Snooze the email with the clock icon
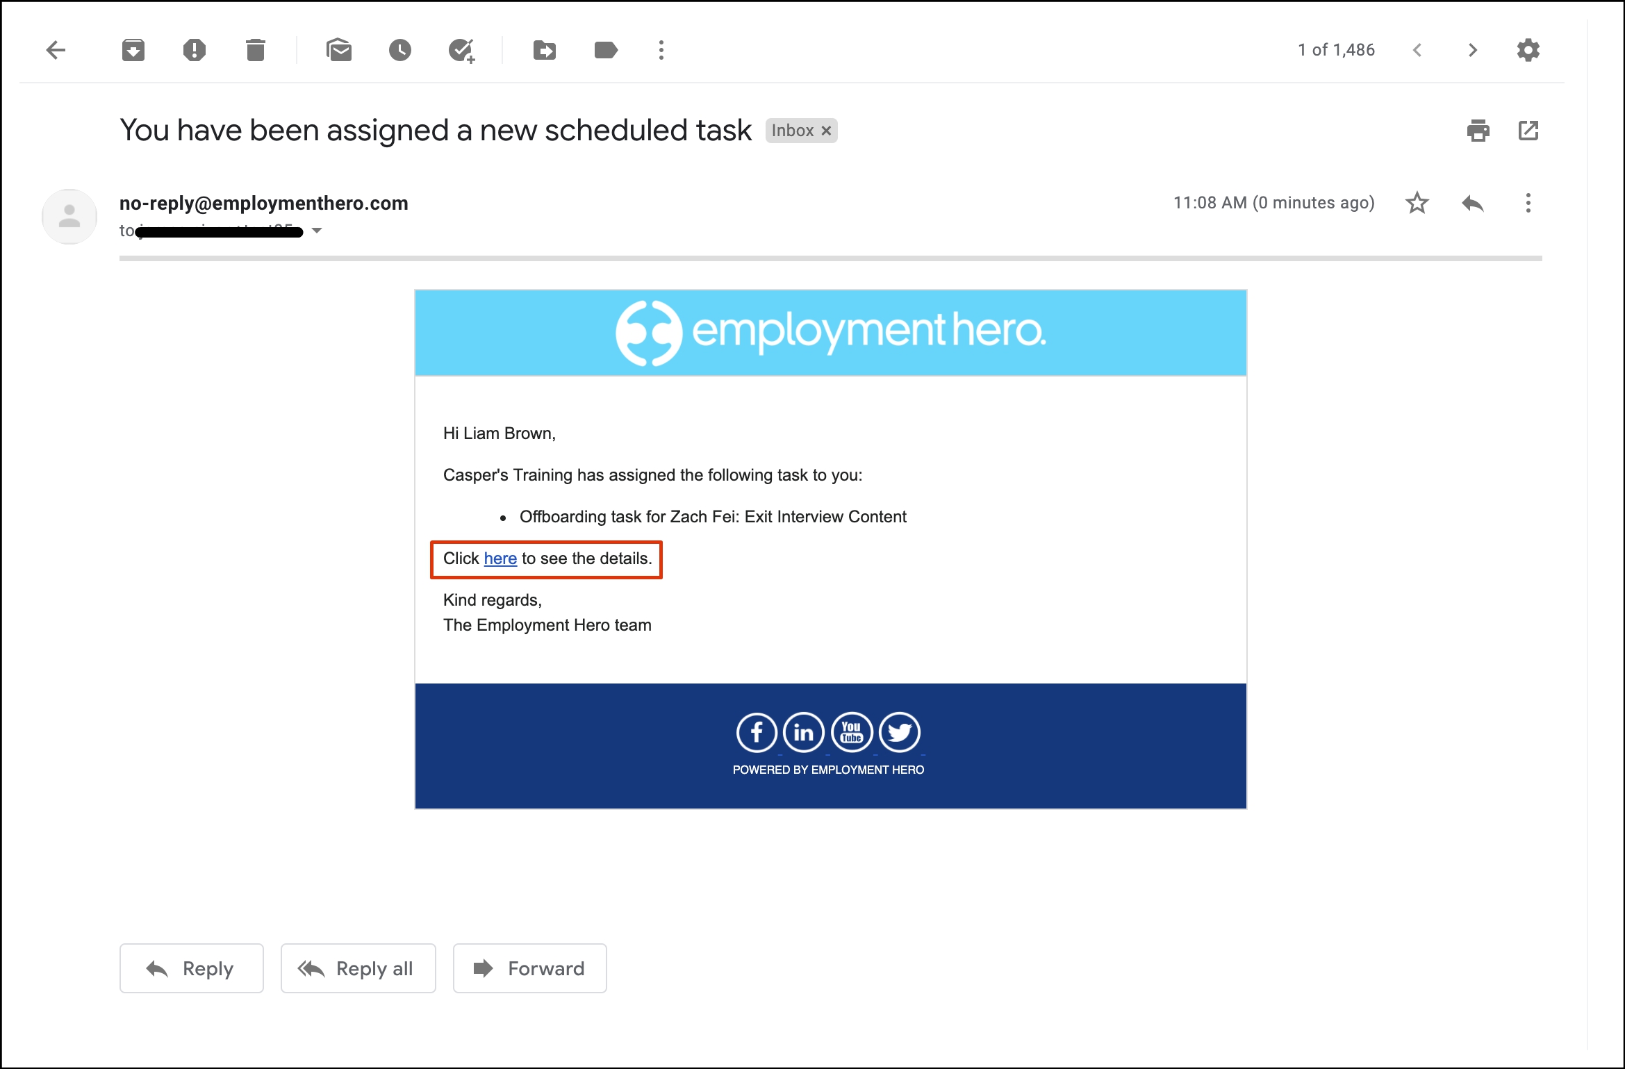 (x=399, y=50)
